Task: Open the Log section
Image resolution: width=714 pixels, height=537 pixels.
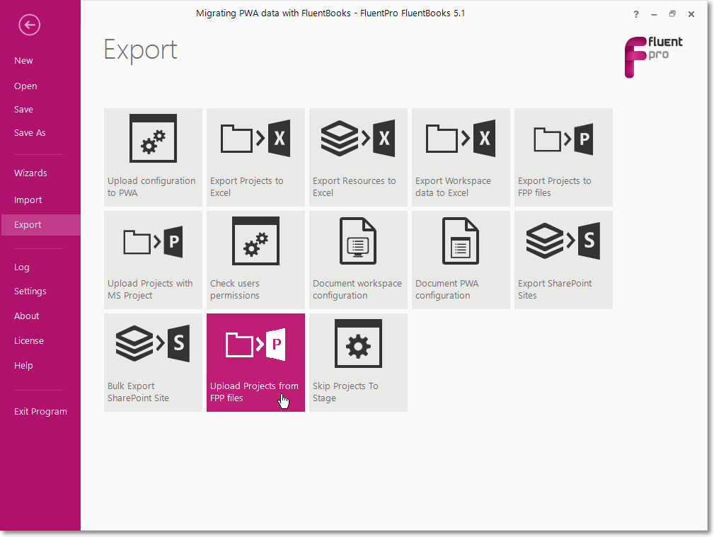Action: tap(21, 267)
